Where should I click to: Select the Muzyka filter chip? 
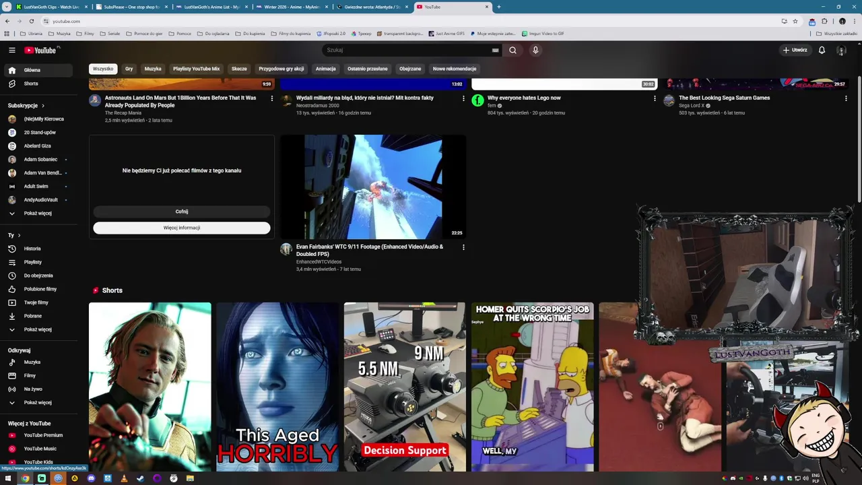click(x=153, y=69)
